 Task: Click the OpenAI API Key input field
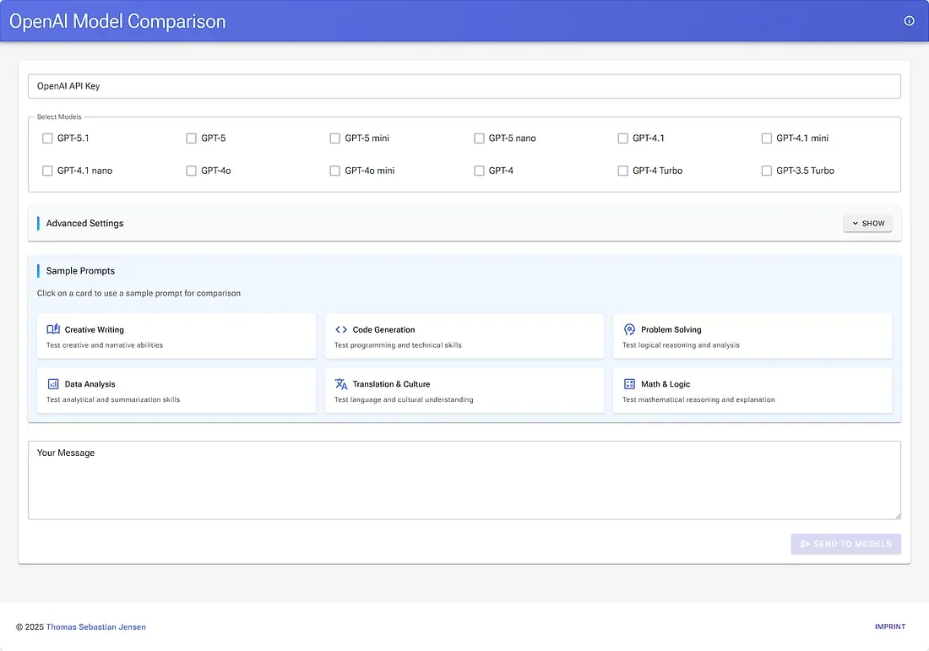(x=464, y=86)
